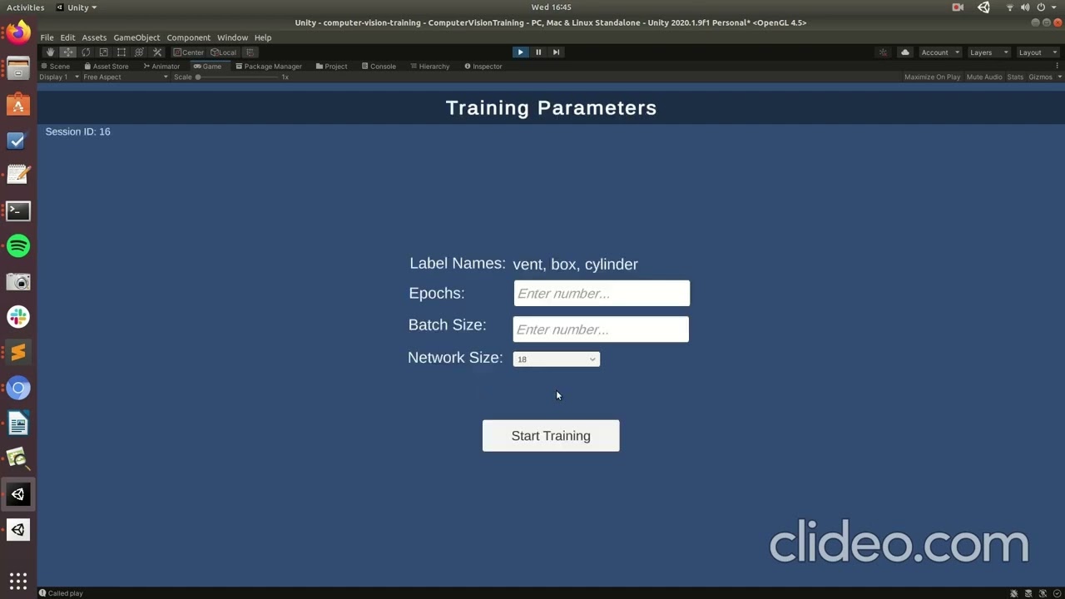Image resolution: width=1065 pixels, height=599 pixels.
Task: Open the Assets menu
Action: pyautogui.click(x=94, y=37)
